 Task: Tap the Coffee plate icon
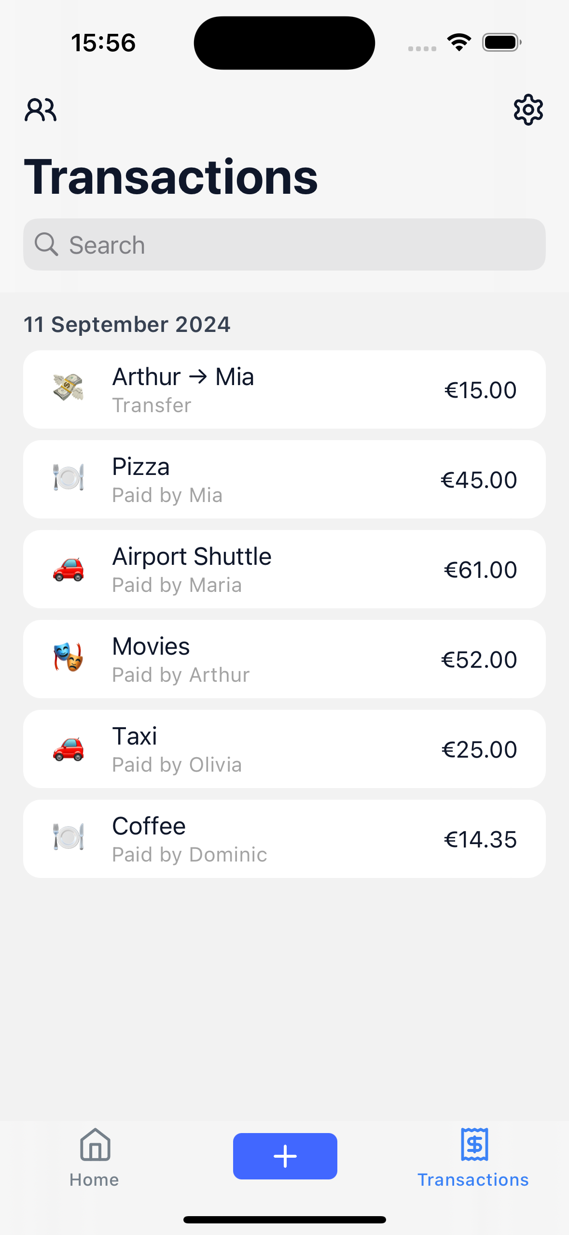pos(68,837)
